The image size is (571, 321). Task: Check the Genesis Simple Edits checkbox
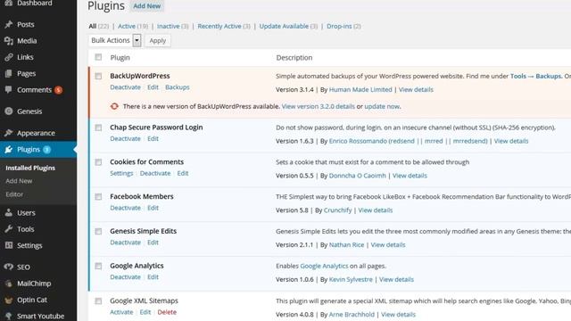(98, 231)
